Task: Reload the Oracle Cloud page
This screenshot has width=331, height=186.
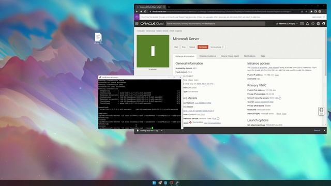Action: click(x=145, y=11)
